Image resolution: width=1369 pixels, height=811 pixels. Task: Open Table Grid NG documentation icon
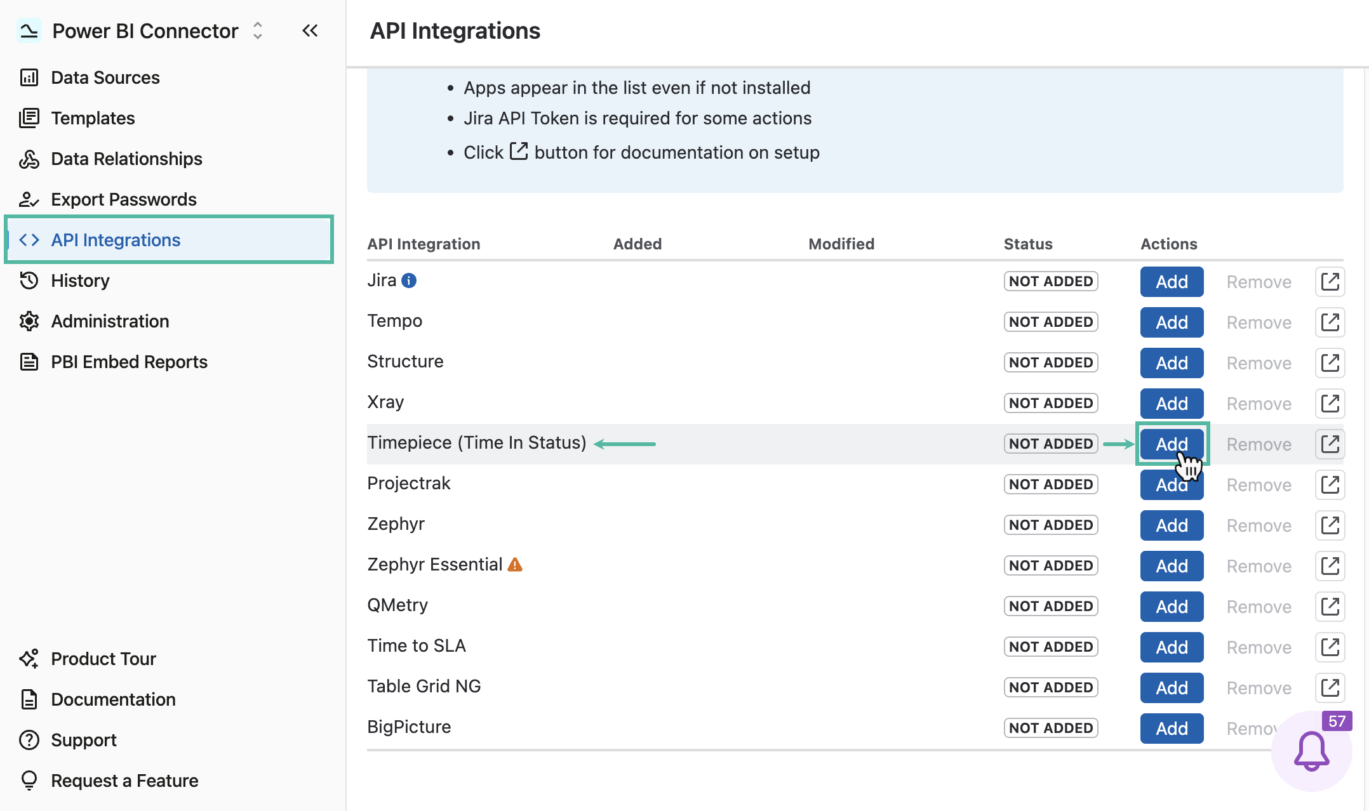(x=1330, y=687)
